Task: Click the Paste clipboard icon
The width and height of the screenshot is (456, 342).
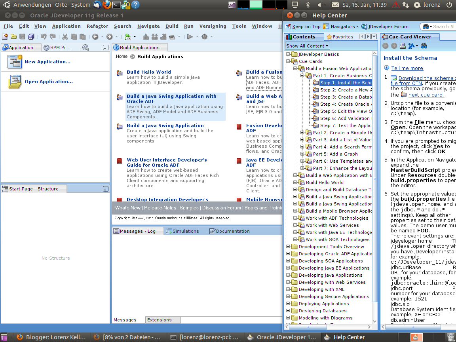Action: [x=83, y=37]
